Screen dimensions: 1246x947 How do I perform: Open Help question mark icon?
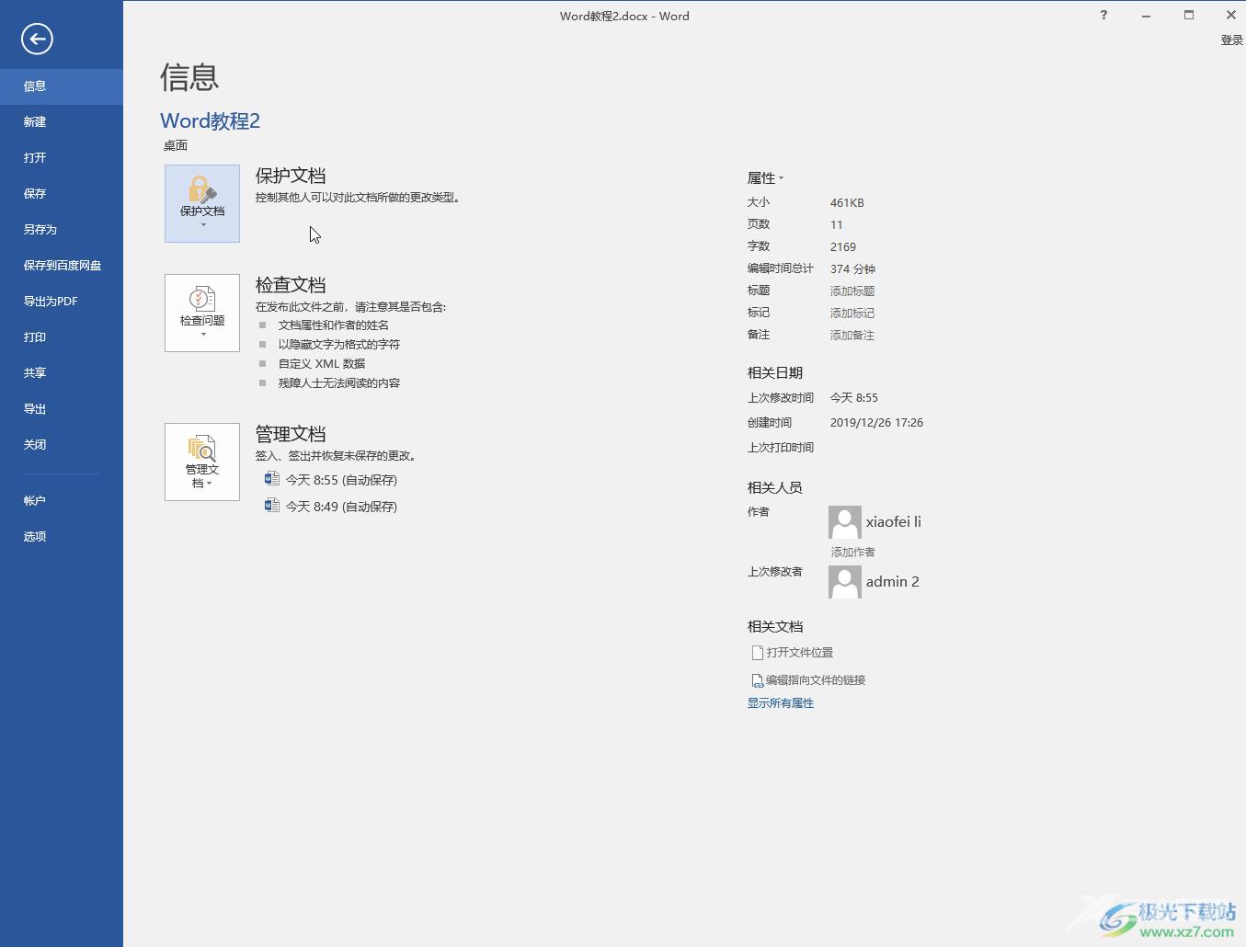pos(1103,15)
